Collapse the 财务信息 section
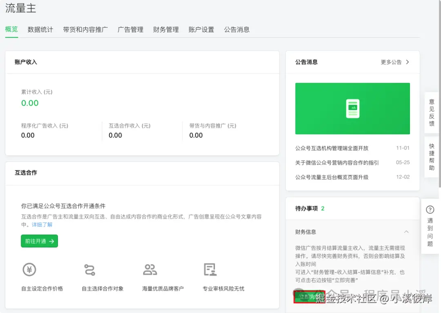 405,231
